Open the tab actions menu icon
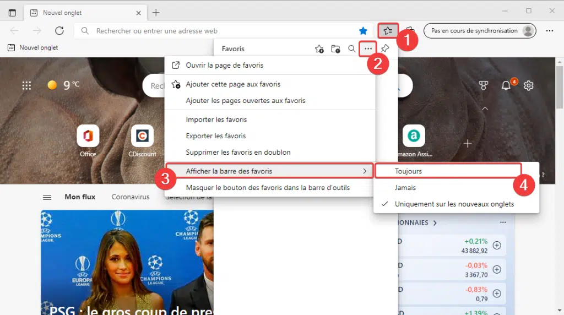 point(12,13)
